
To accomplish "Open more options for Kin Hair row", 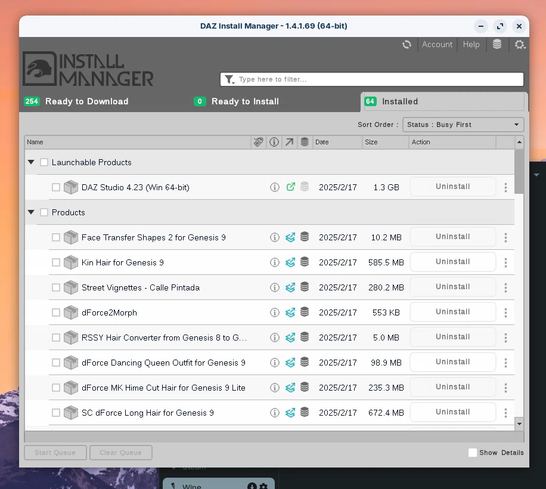I will pos(505,262).
